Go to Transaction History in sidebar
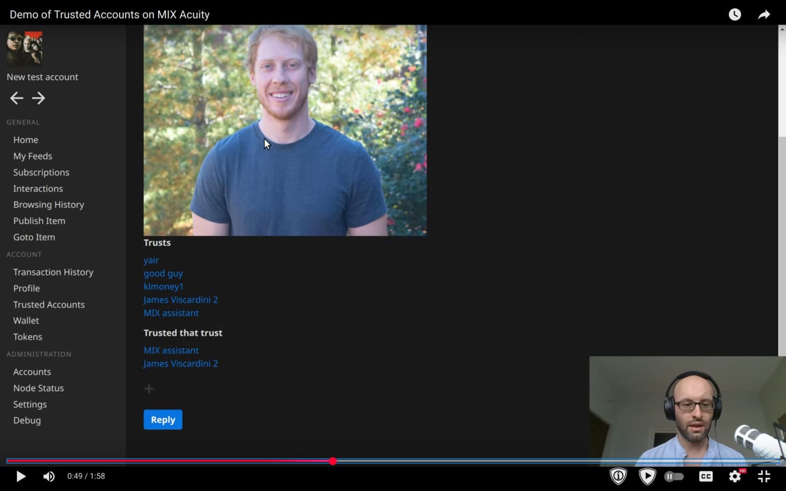This screenshot has height=491, width=786. pyautogui.click(x=53, y=272)
